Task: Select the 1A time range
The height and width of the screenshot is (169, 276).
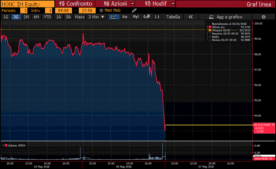Action: click(58, 17)
